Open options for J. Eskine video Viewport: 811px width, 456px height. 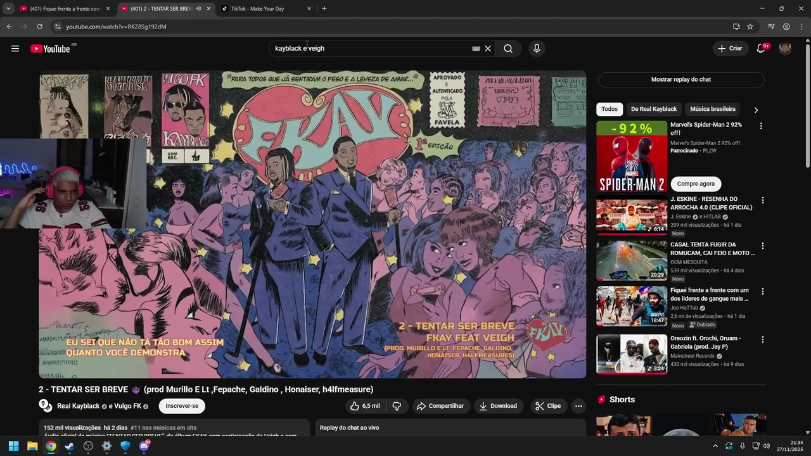[x=763, y=200]
